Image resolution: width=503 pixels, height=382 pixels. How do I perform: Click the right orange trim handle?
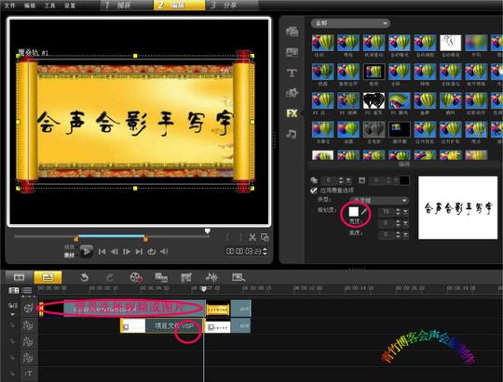145,239
